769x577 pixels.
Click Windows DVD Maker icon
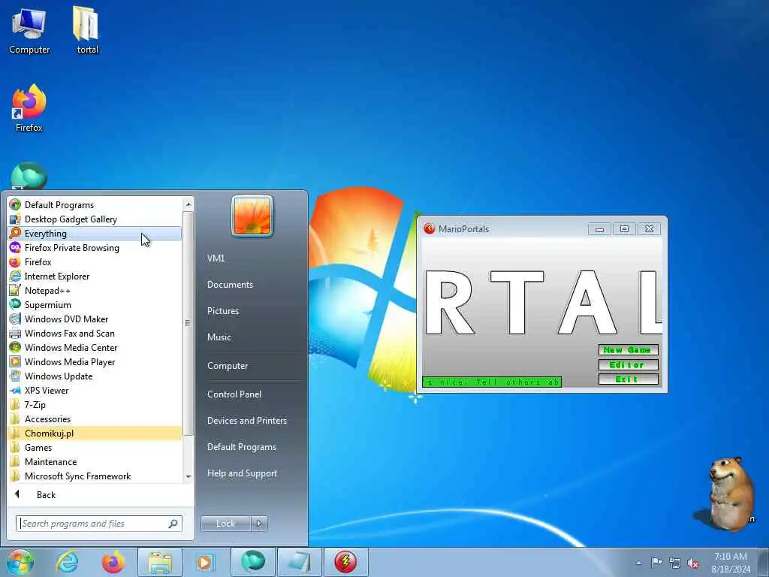point(15,319)
